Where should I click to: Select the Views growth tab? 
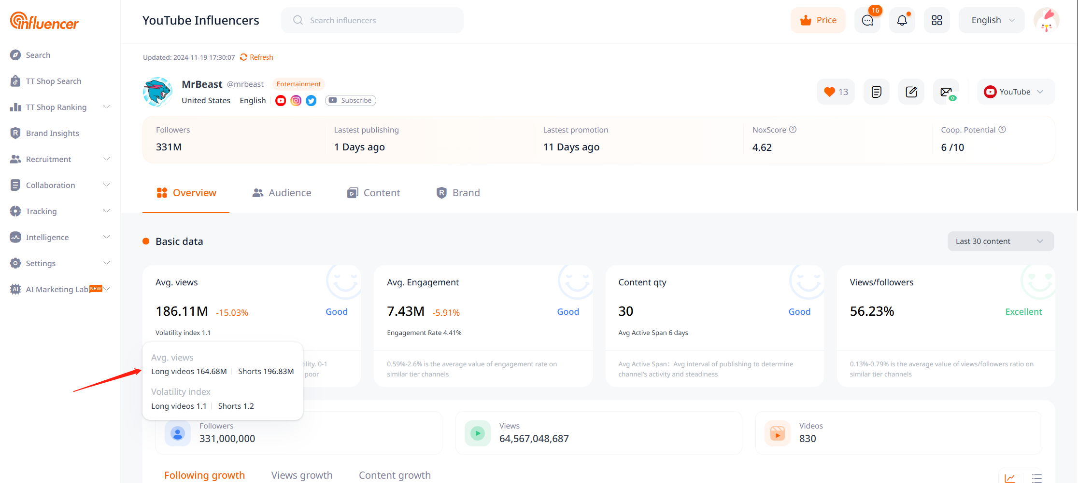[302, 475]
